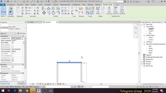Switch to the {3D} view tab
Image resolution: width=166 pixels, height=93 pixels.
tap(32, 22)
